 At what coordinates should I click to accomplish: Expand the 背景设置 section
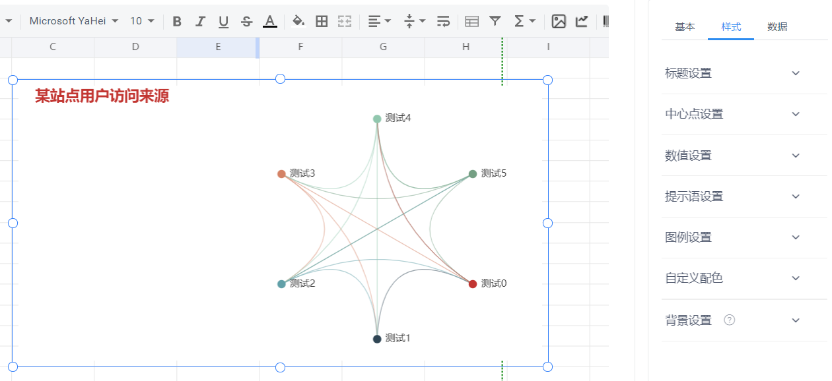coord(744,320)
